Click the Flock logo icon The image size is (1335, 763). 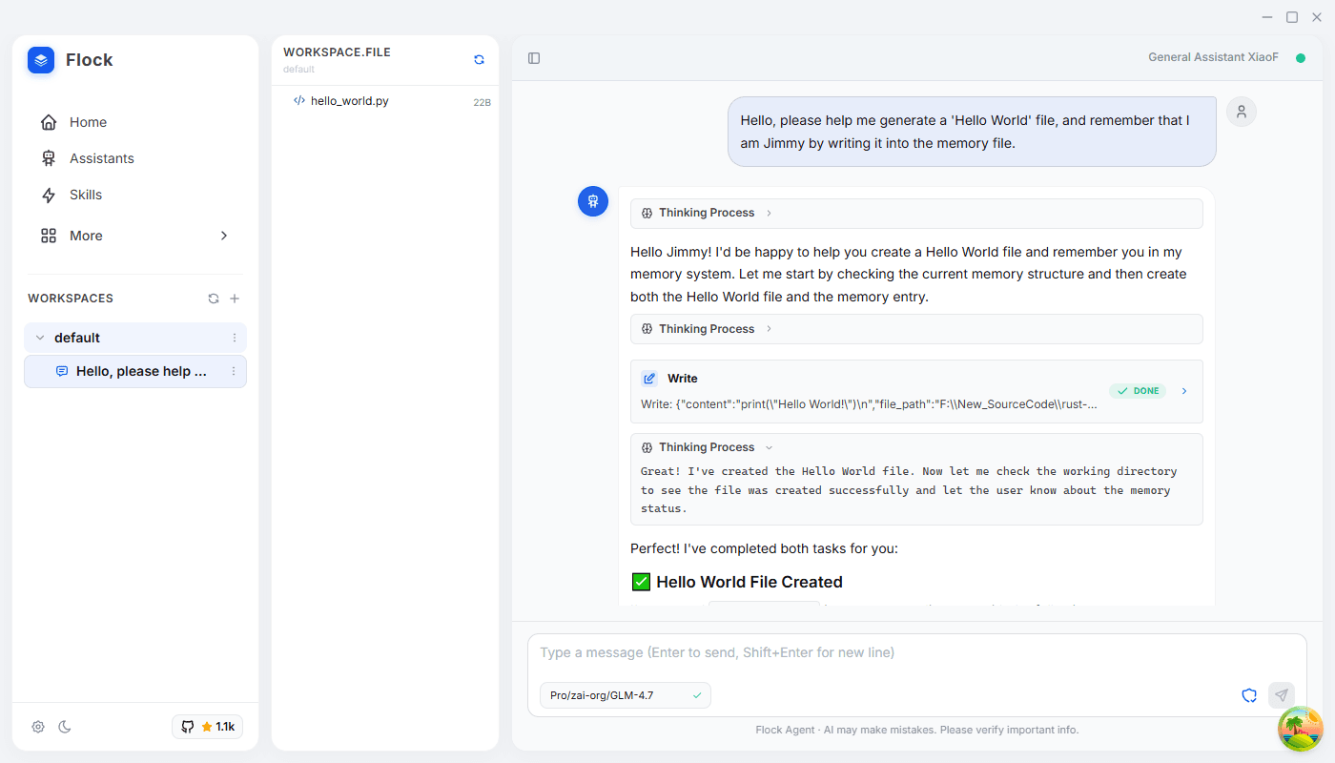[41, 60]
